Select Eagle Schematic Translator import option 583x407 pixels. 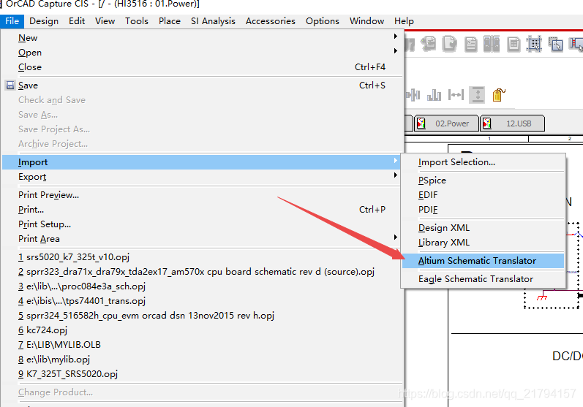[x=483, y=279]
